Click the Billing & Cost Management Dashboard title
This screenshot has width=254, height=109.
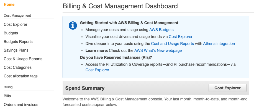click(x=120, y=6)
